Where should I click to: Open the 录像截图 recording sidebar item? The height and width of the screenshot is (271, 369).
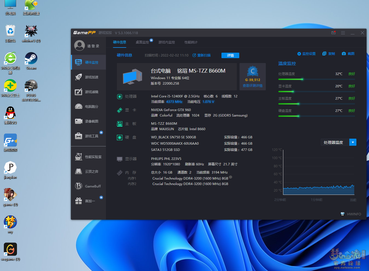pos(88,121)
